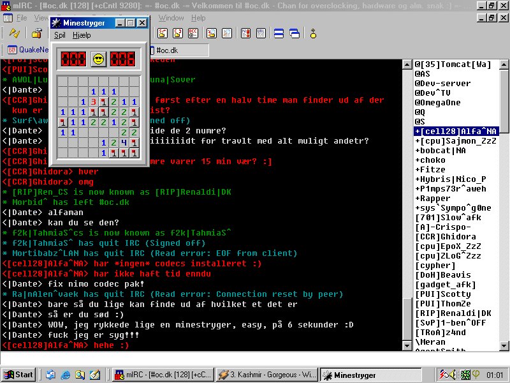Open the received files folder icon
Screen dimensions: 510x383
coord(212,33)
